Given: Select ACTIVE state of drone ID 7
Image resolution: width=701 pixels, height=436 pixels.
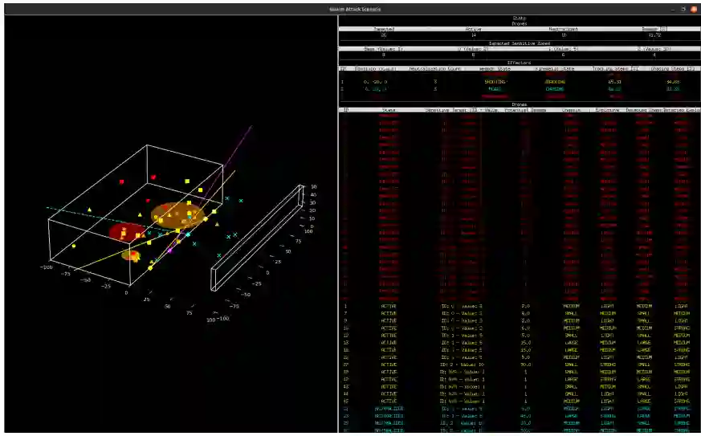Looking at the screenshot, I should (x=389, y=313).
